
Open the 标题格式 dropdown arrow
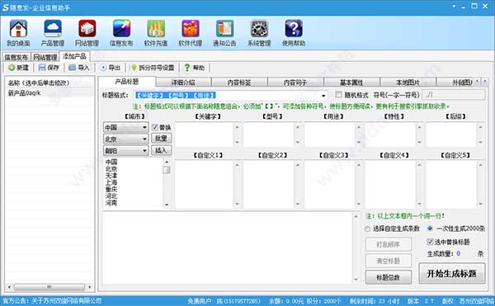coord(323,96)
